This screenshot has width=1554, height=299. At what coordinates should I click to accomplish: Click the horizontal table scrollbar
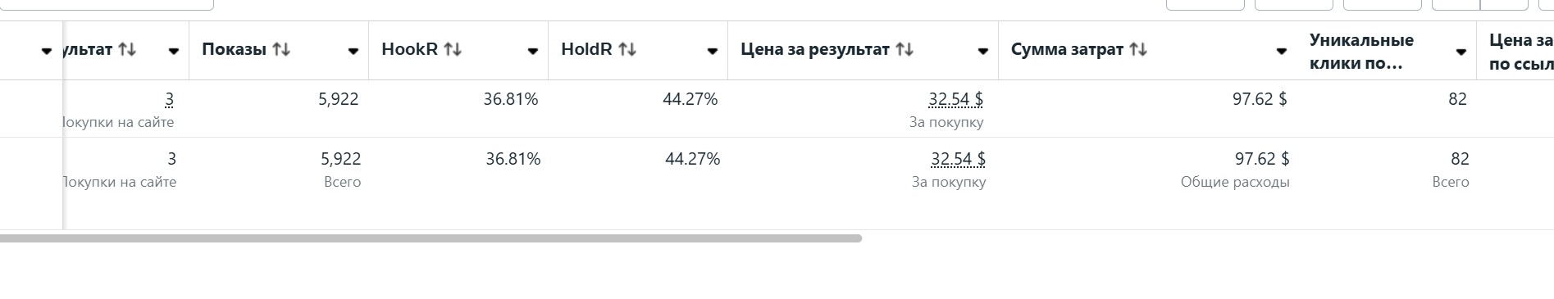431,238
